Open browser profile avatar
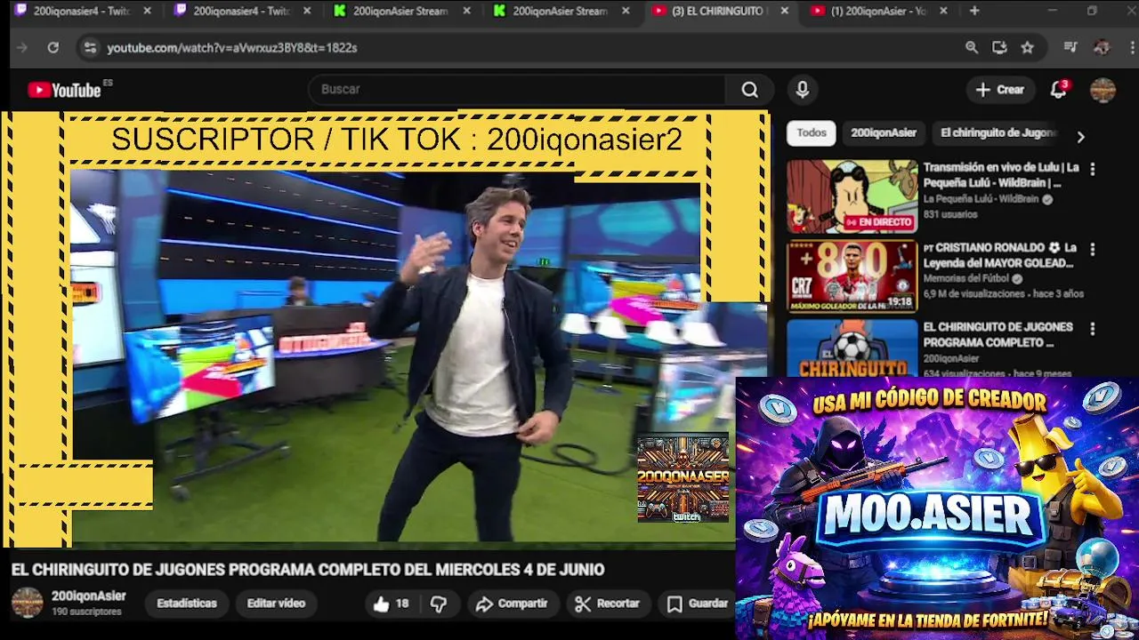 [1102, 48]
